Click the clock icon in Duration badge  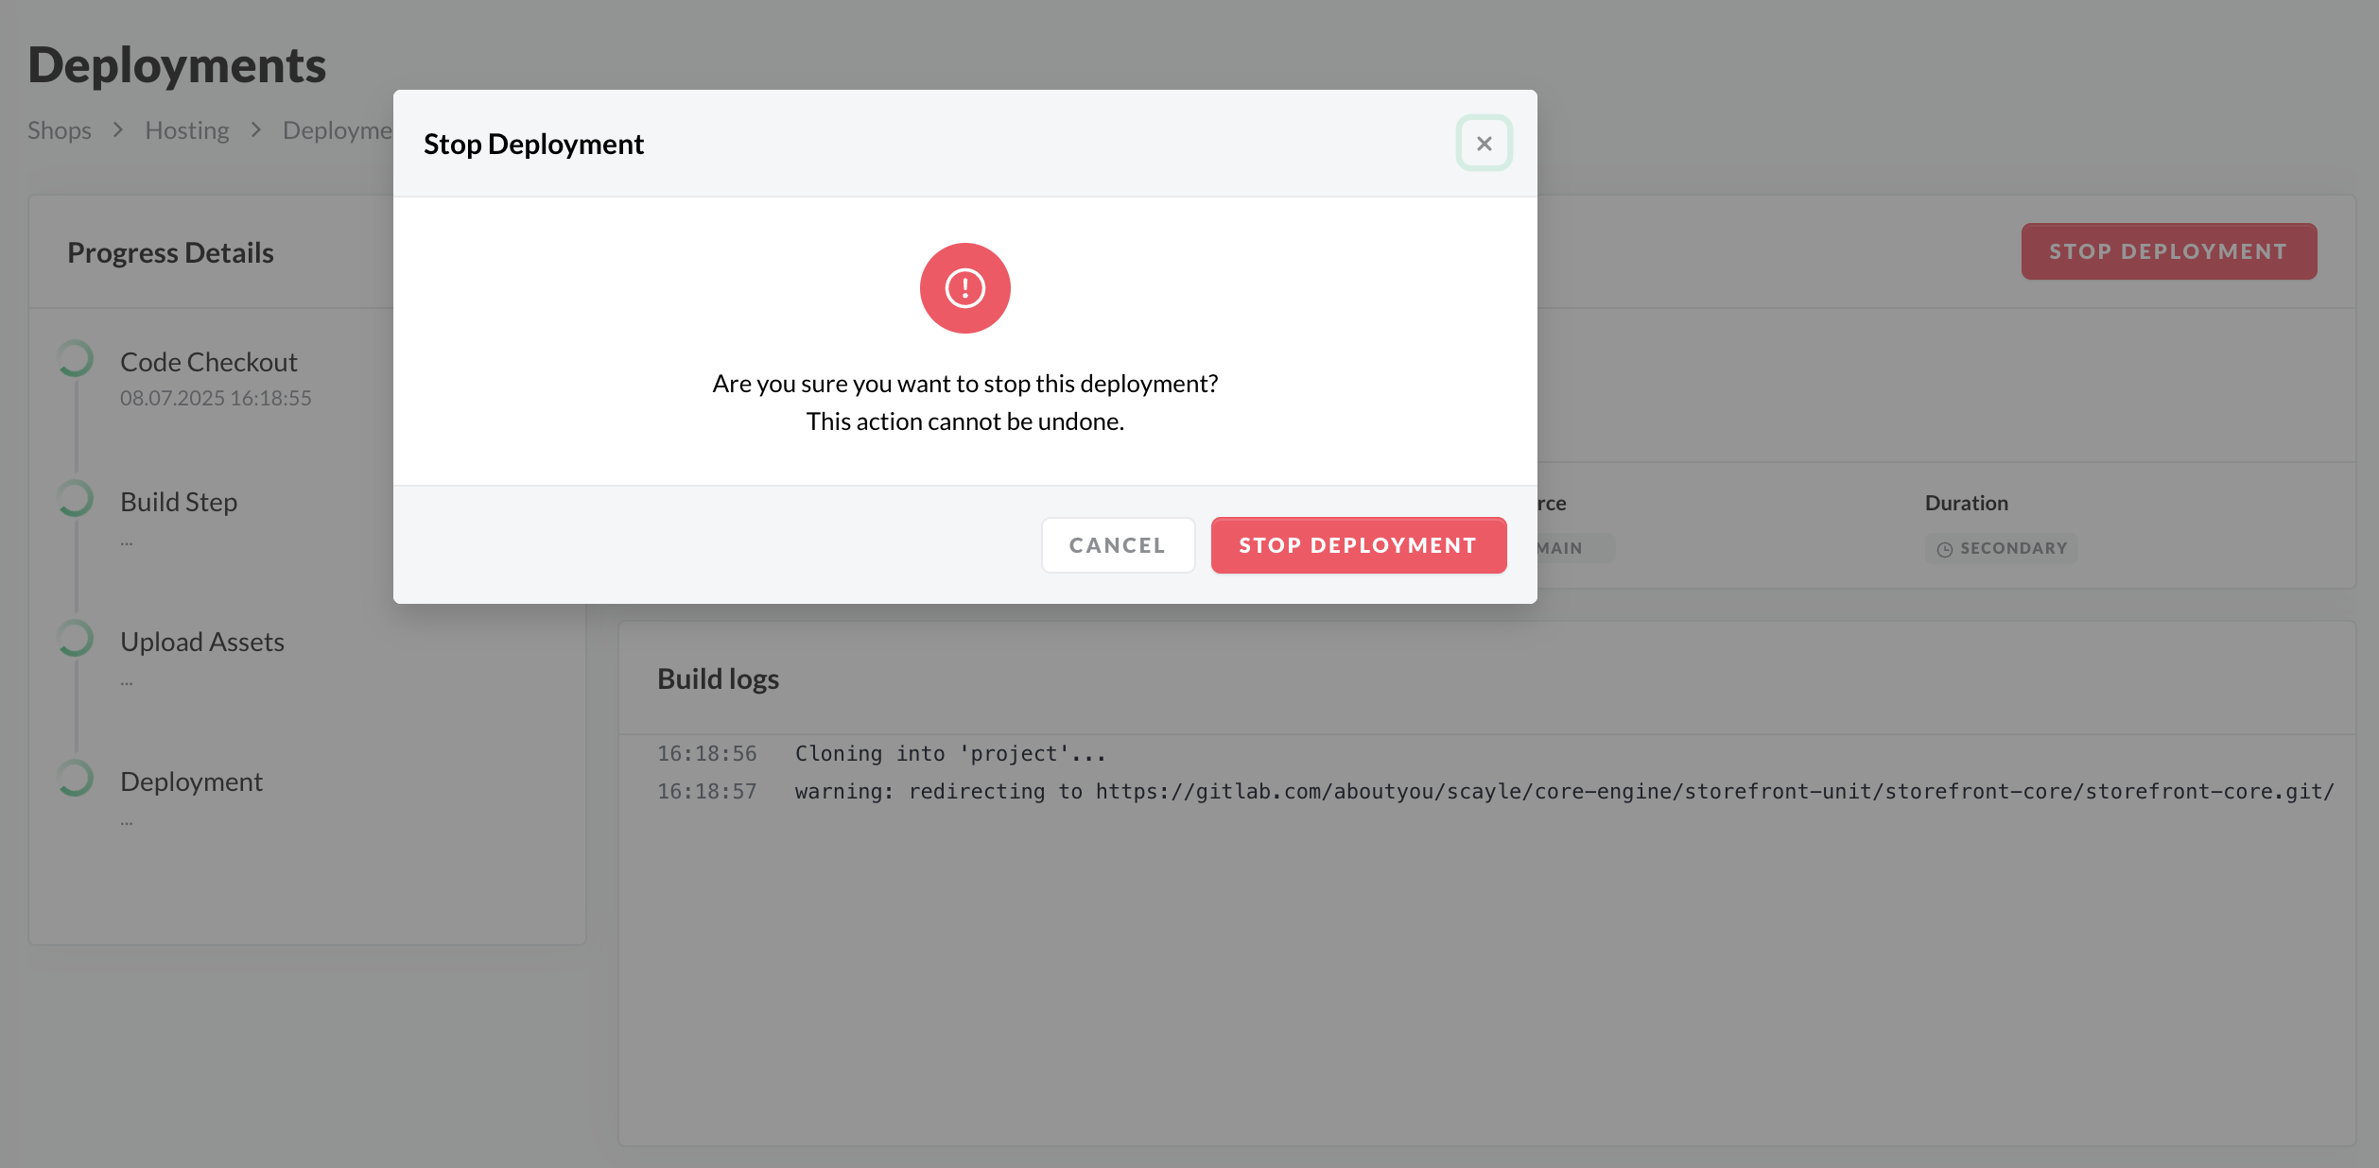click(x=1944, y=549)
